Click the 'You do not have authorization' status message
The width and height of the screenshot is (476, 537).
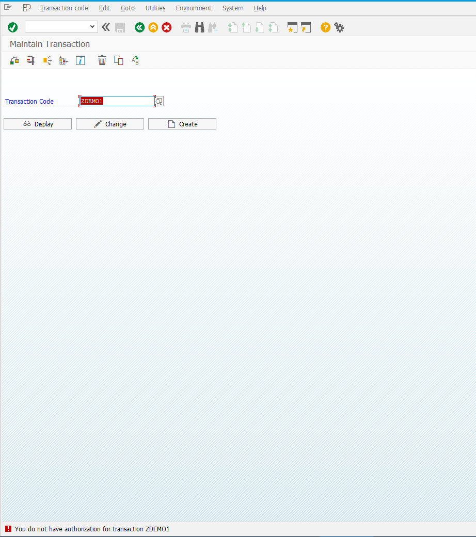(92, 529)
